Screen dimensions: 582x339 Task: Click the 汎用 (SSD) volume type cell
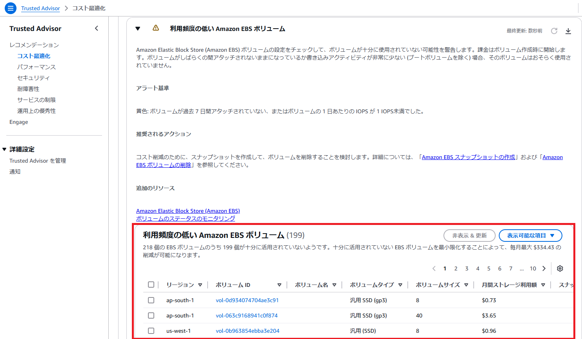[x=363, y=331]
